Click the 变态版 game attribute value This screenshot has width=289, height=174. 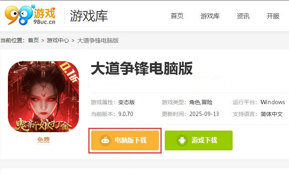click(127, 102)
